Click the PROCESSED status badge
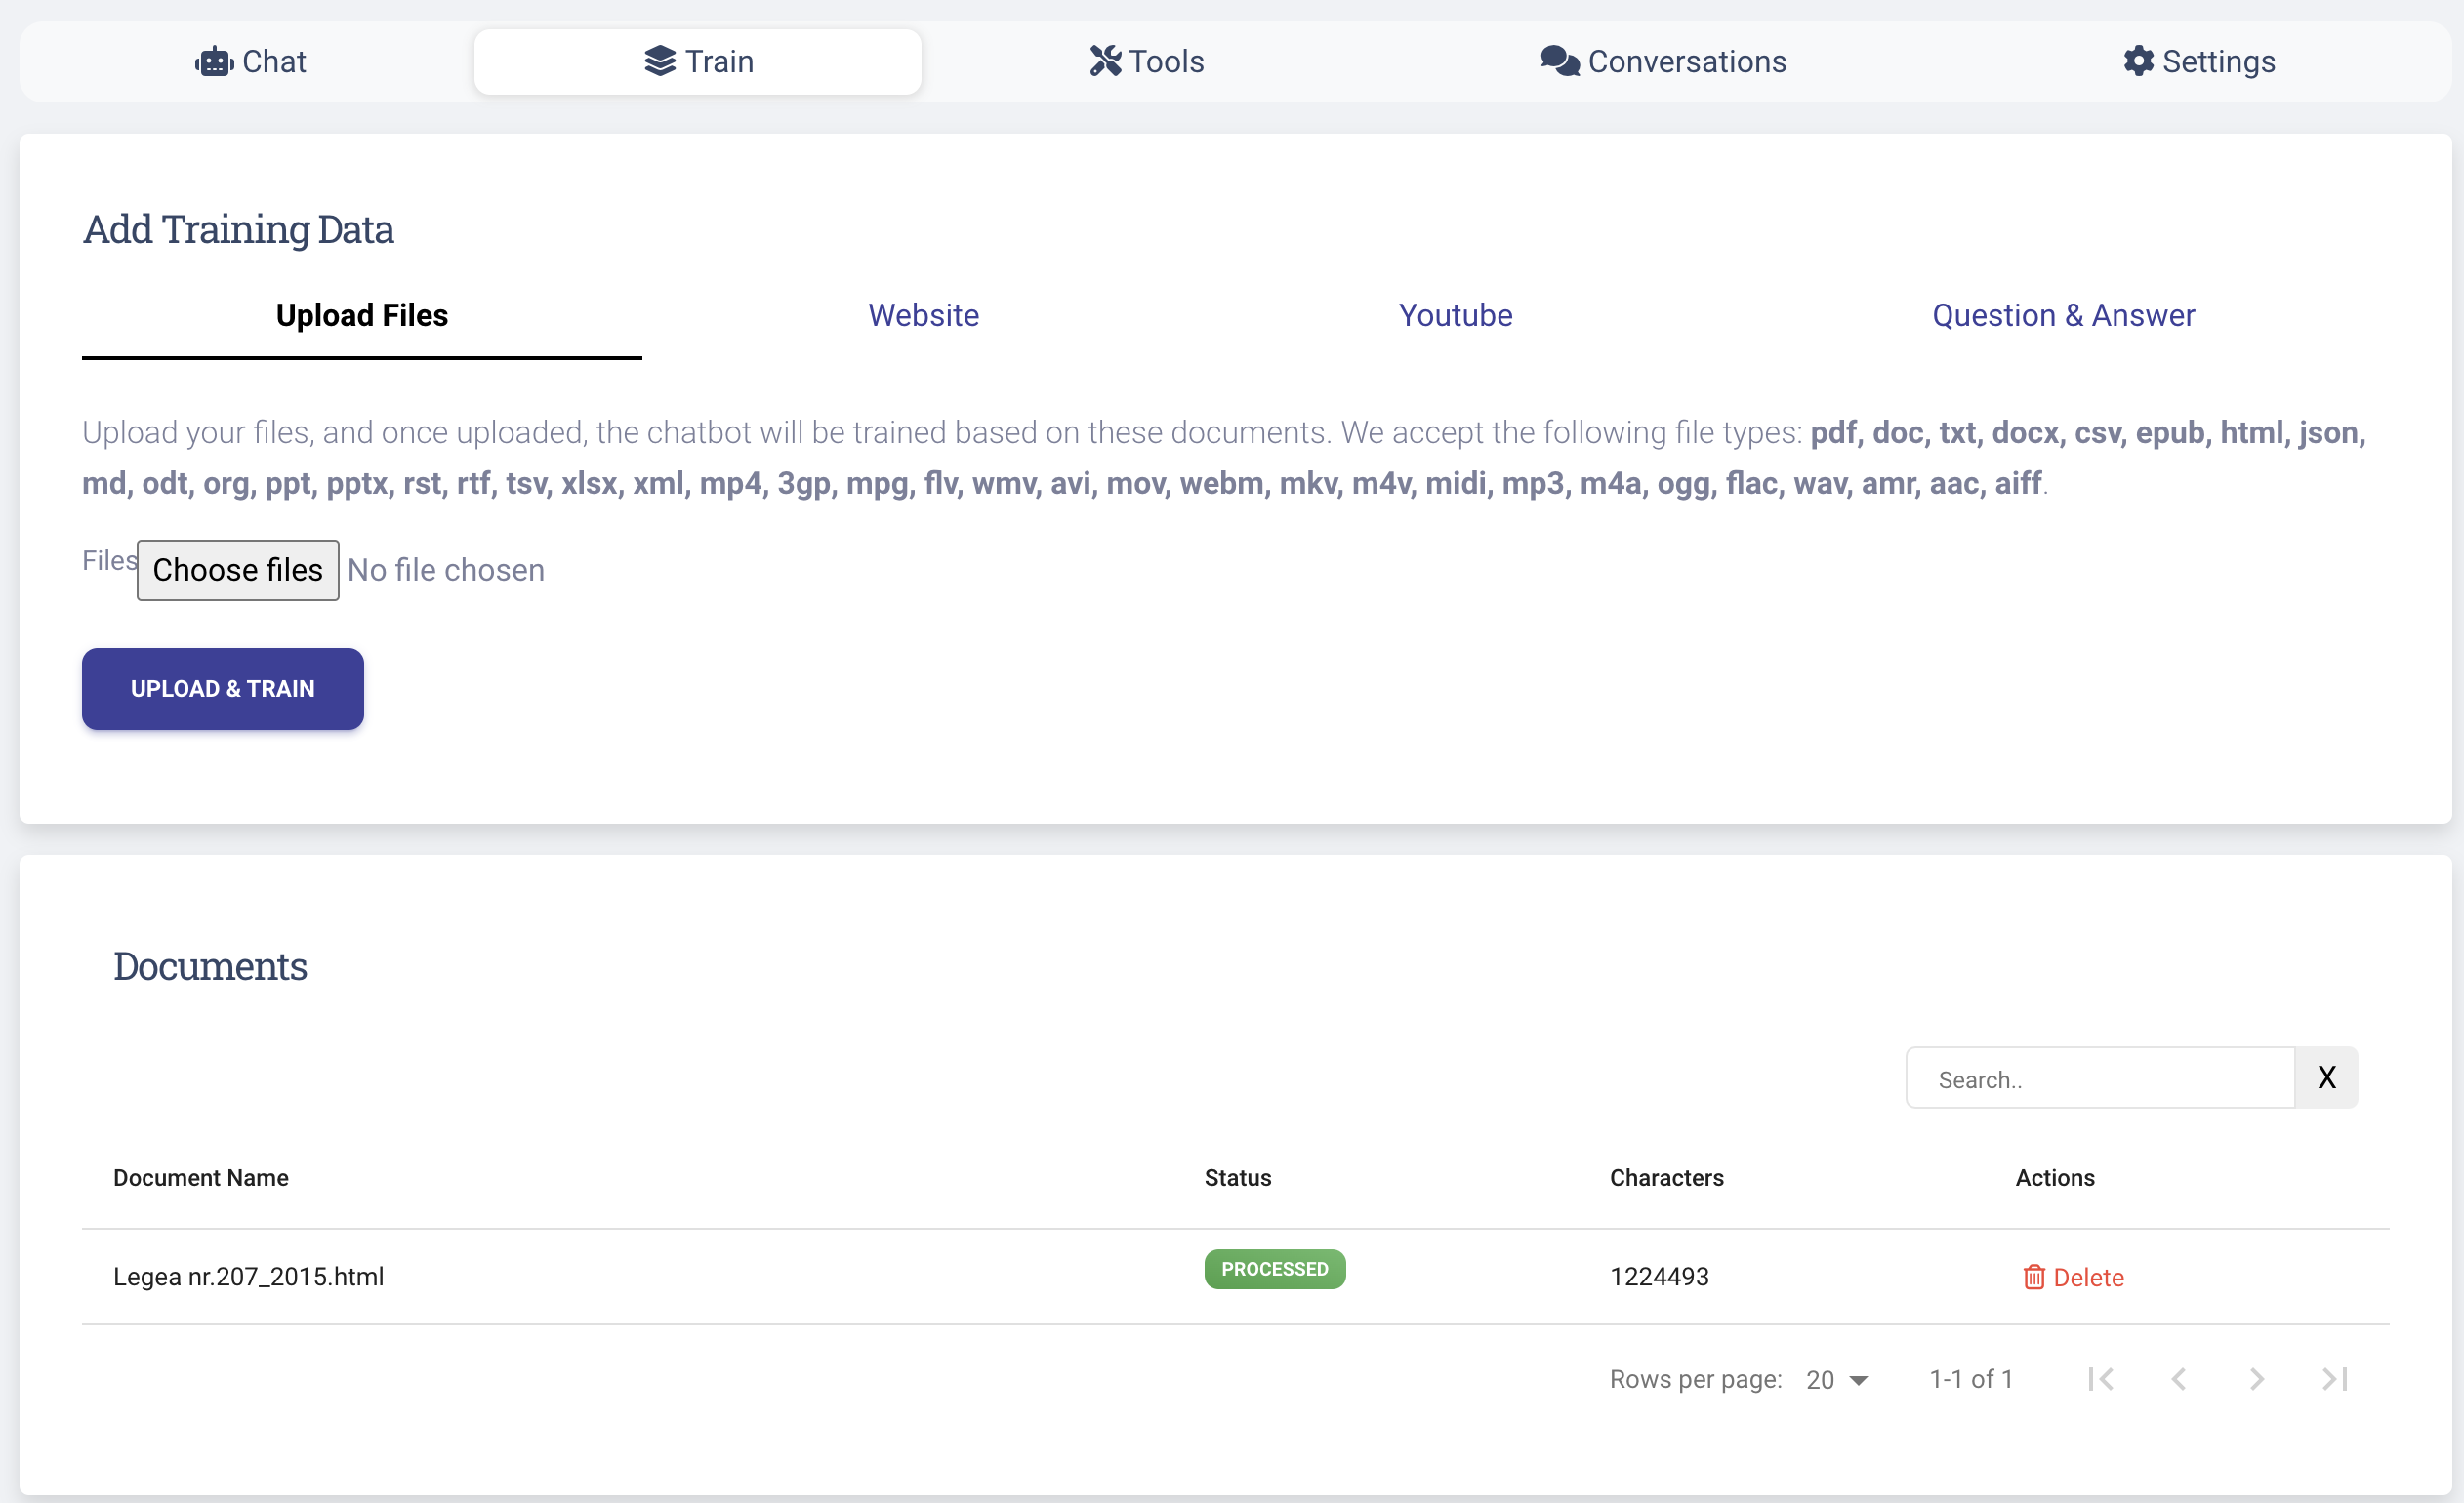This screenshot has height=1503, width=2464. click(x=1274, y=1269)
